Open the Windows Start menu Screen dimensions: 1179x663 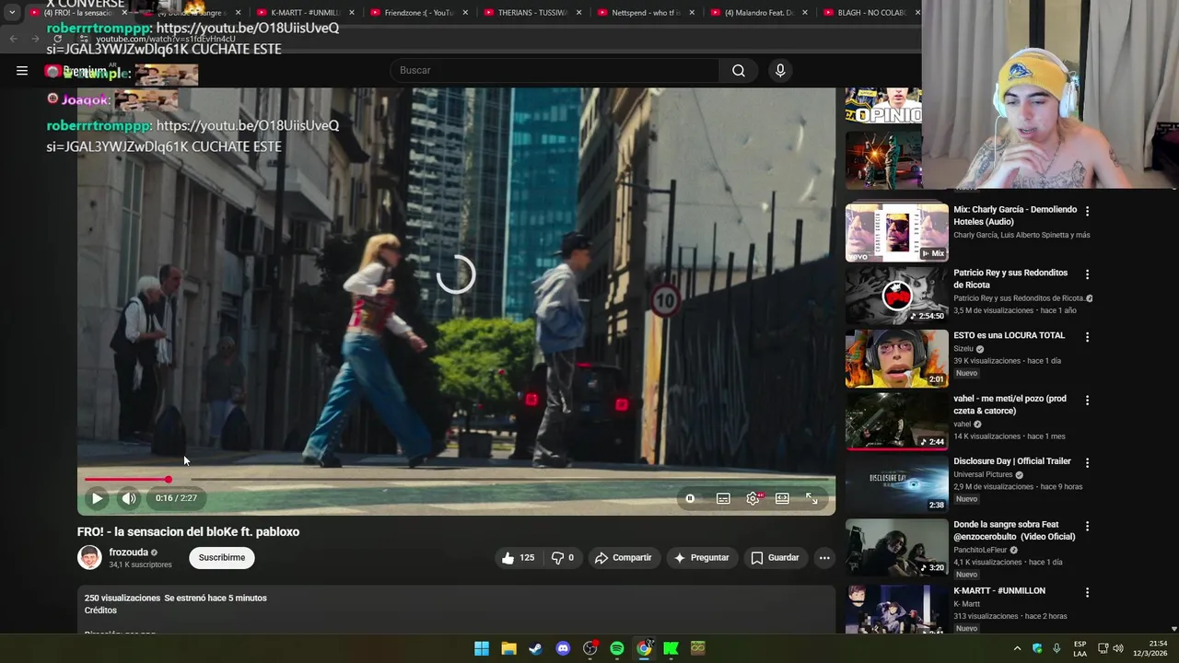pos(482,648)
